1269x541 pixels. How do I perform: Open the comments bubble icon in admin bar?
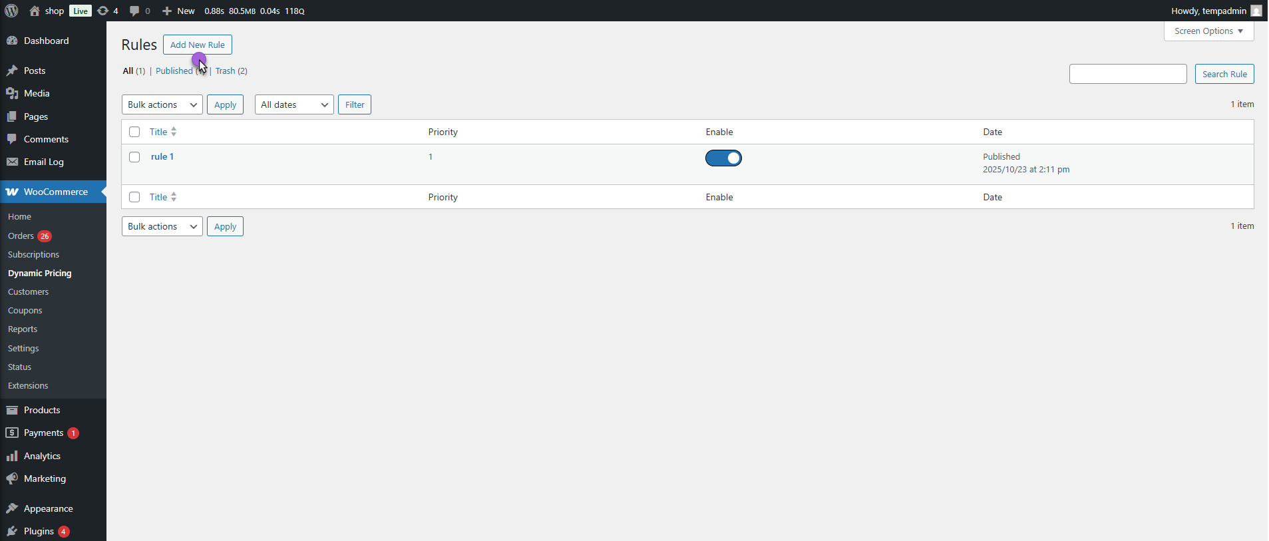(134, 11)
